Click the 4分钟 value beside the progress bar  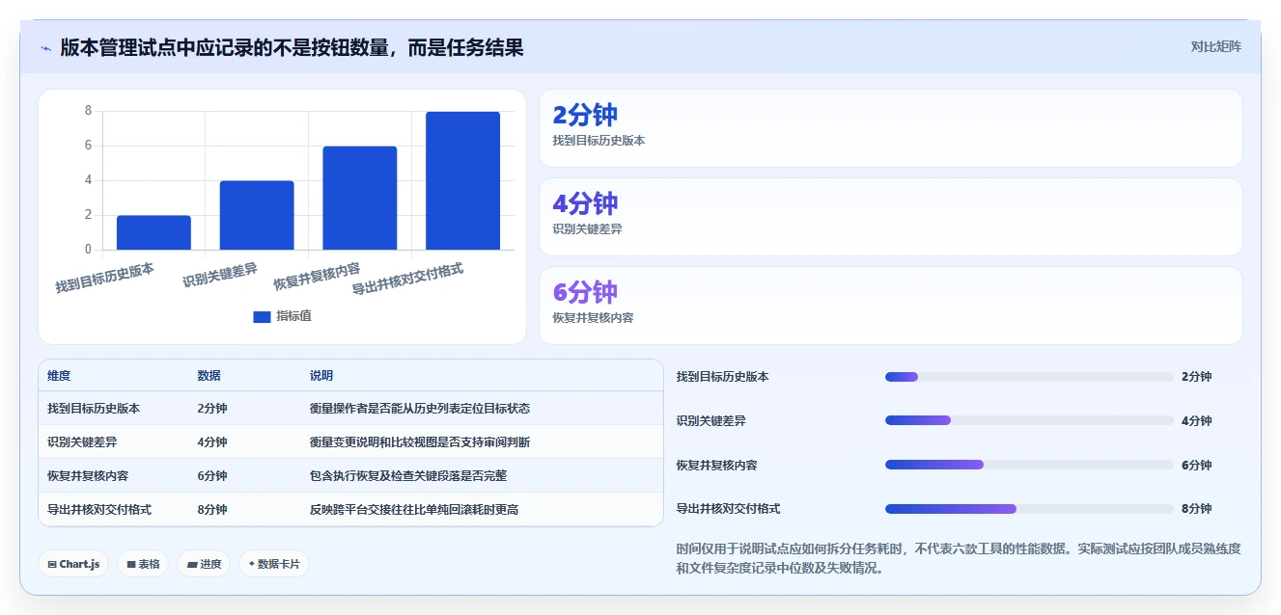1196,421
